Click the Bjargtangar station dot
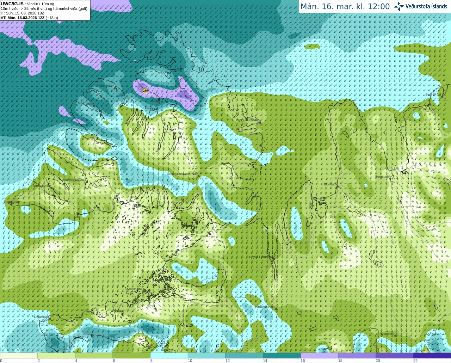 tap(11, 204)
